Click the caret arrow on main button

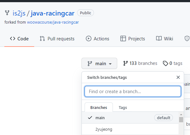pos(110,64)
